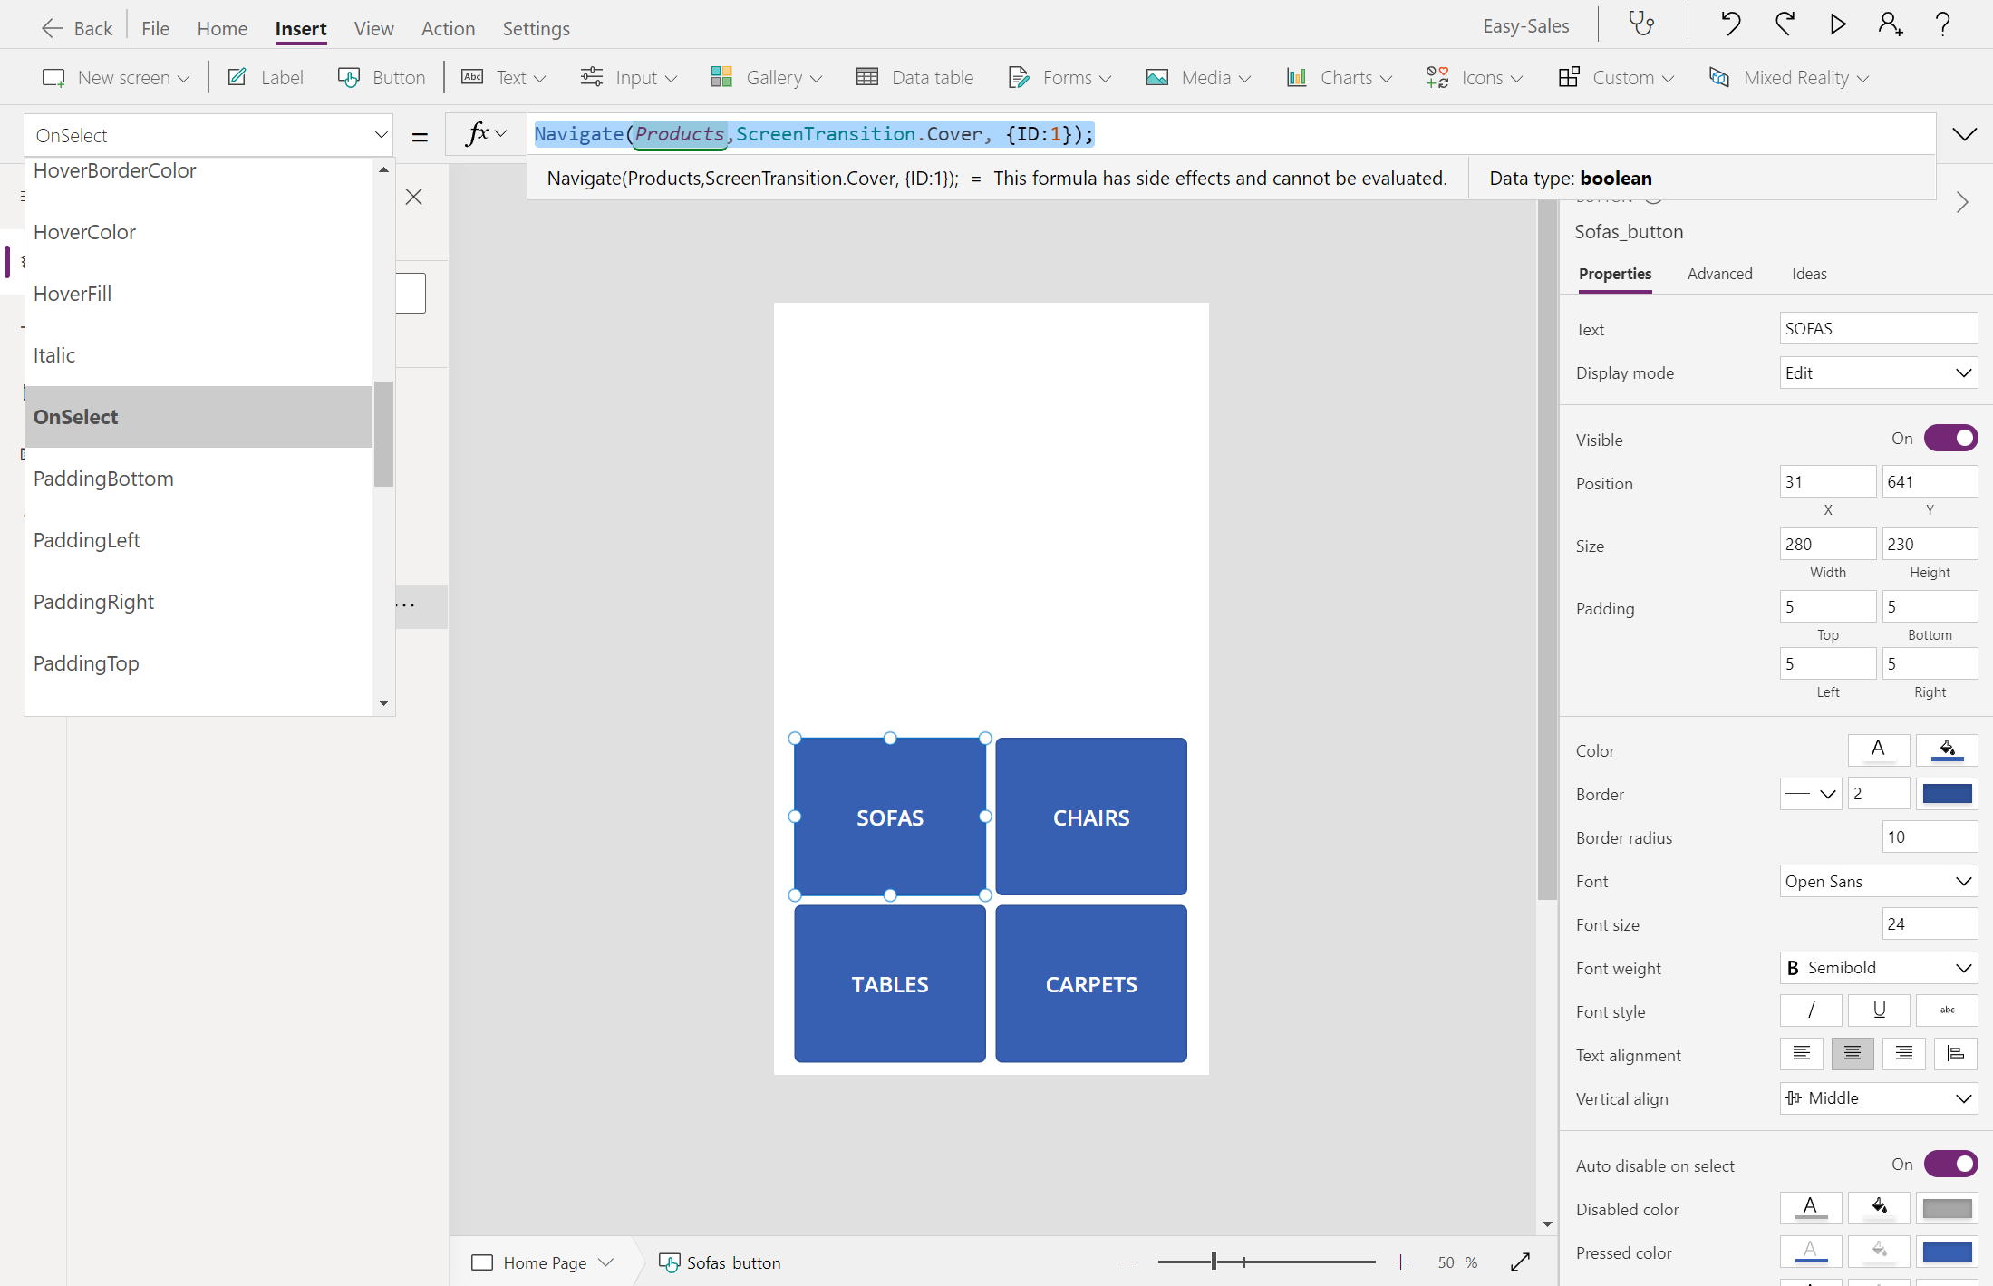Expand the formula bar chevron
1993x1286 pixels.
click(1964, 135)
